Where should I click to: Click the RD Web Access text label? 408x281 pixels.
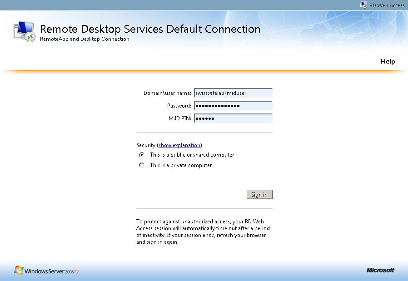[387, 5]
